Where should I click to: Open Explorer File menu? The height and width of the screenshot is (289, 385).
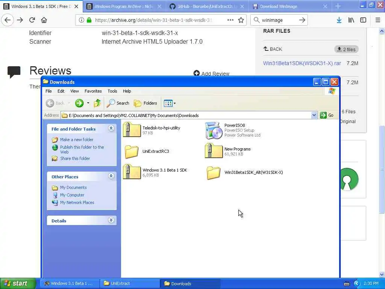[49, 91]
